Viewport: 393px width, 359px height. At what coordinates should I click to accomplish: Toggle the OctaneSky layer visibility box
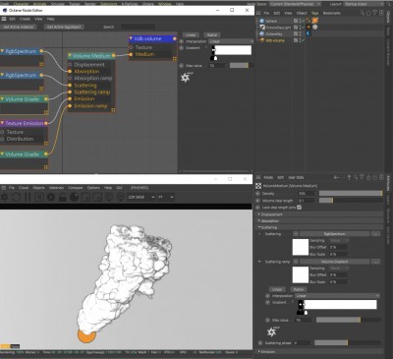point(296,33)
